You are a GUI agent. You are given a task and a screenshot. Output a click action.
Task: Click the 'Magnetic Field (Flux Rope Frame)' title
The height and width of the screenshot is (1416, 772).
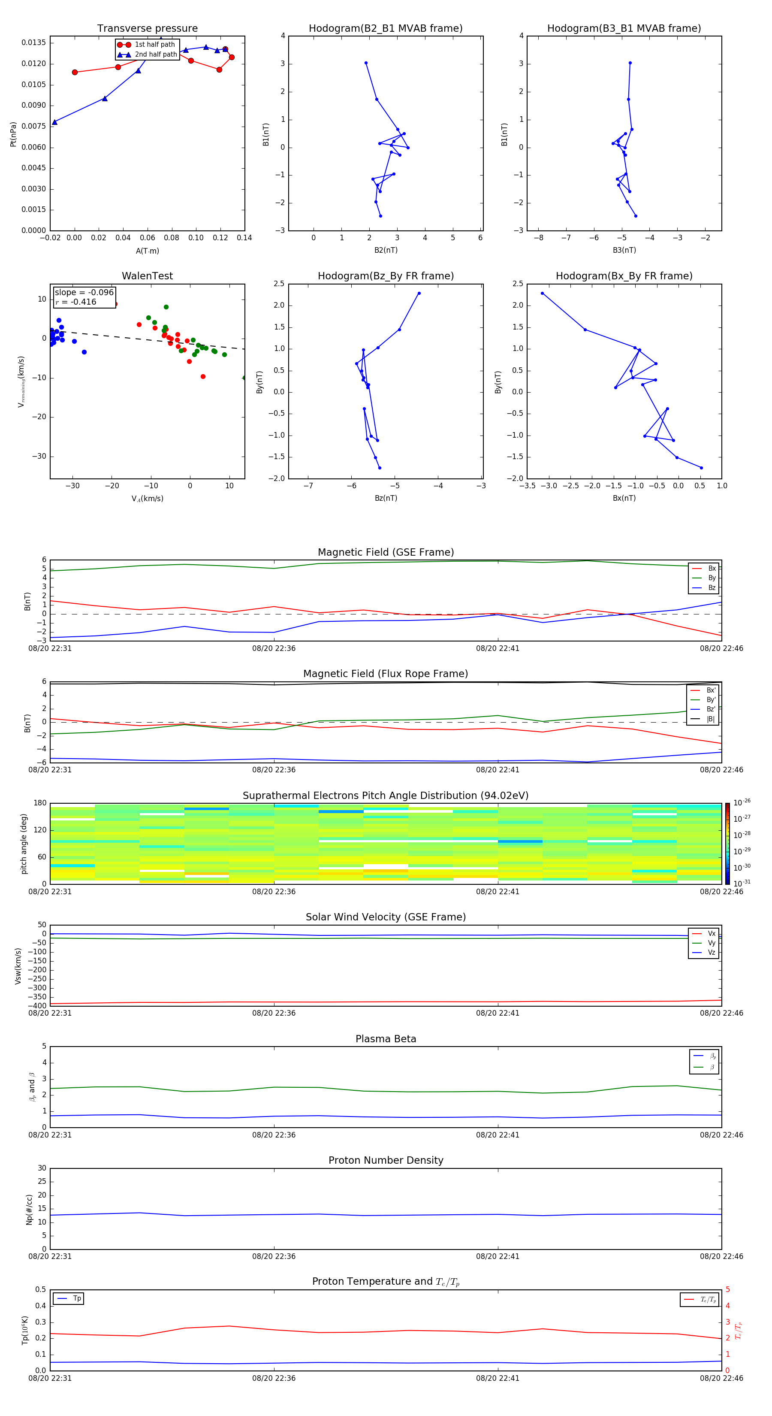(386, 673)
